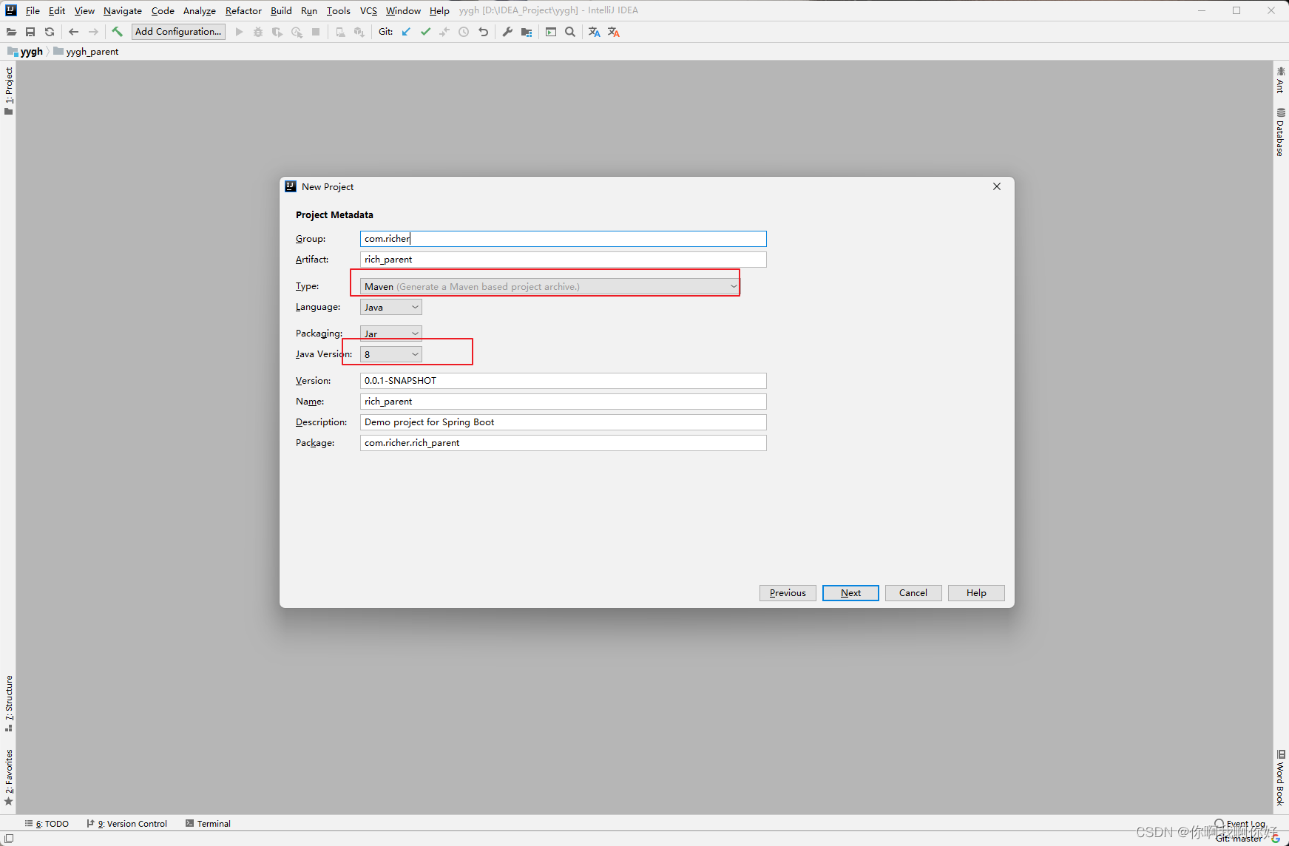1289x846 pixels.
Task: Click the Save All toolbar icon
Action: pos(30,32)
